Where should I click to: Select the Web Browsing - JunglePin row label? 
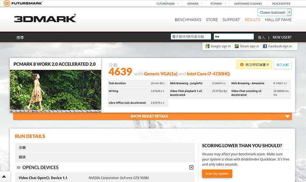[186, 83]
